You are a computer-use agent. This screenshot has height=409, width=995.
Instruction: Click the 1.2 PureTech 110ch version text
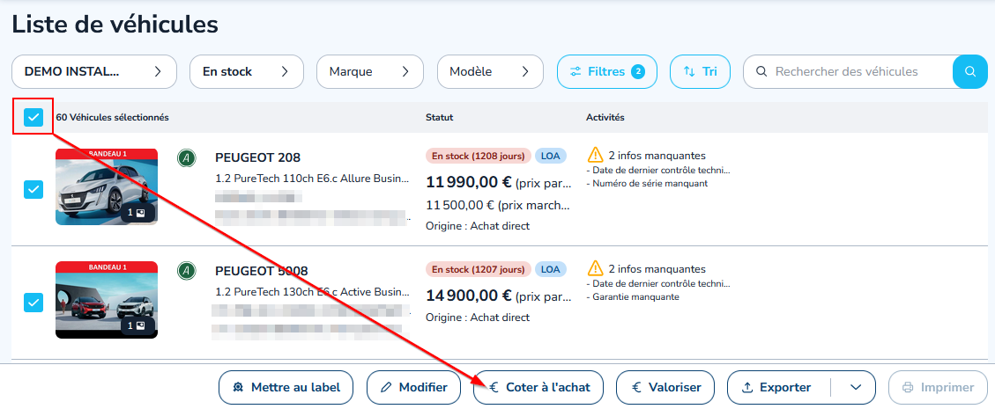pyautogui.click(x=312, y=179)
